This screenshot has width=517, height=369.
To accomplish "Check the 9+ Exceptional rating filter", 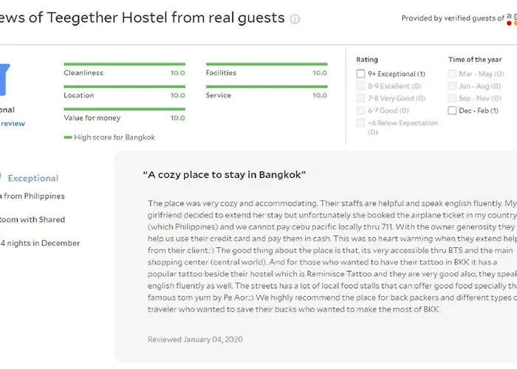I will 360,74.
